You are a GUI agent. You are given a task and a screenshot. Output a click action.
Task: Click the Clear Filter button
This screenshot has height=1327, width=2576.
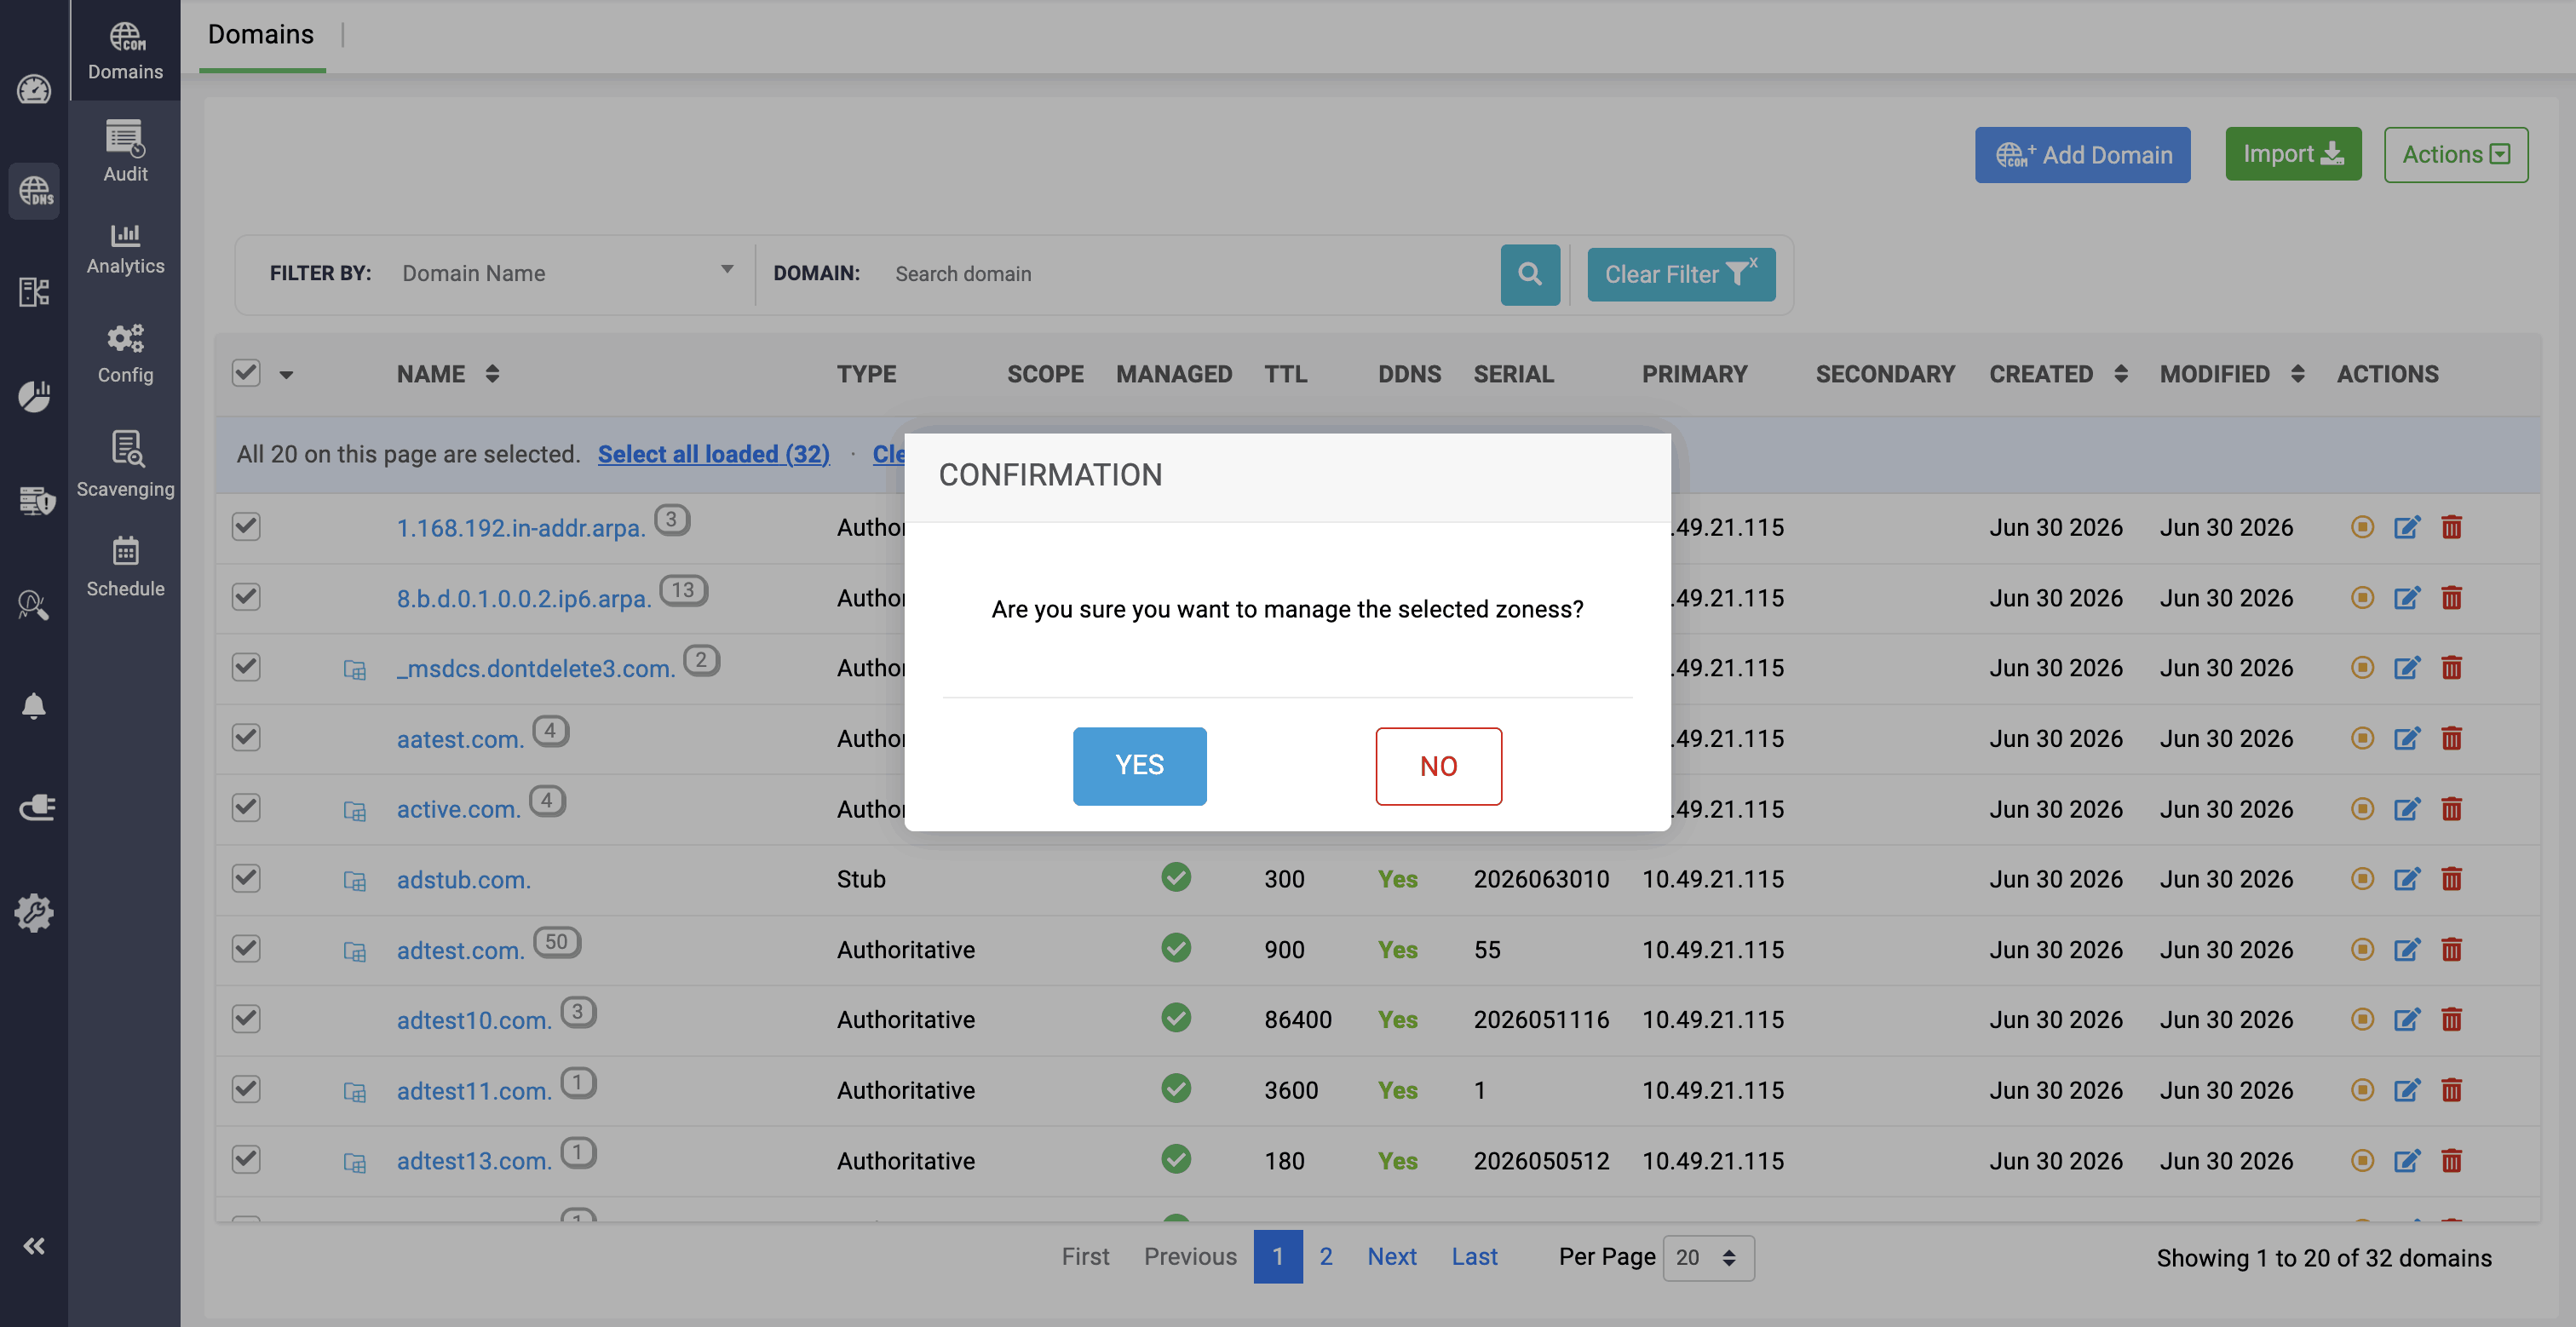[1681, 274]
